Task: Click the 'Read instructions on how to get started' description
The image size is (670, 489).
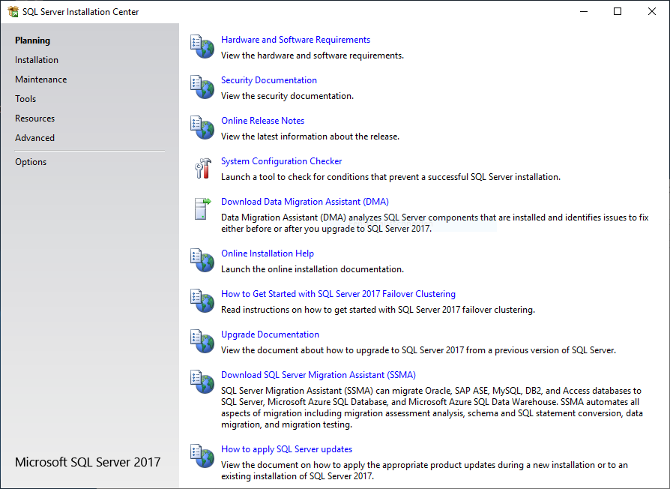Action: [x=378, y=310]
